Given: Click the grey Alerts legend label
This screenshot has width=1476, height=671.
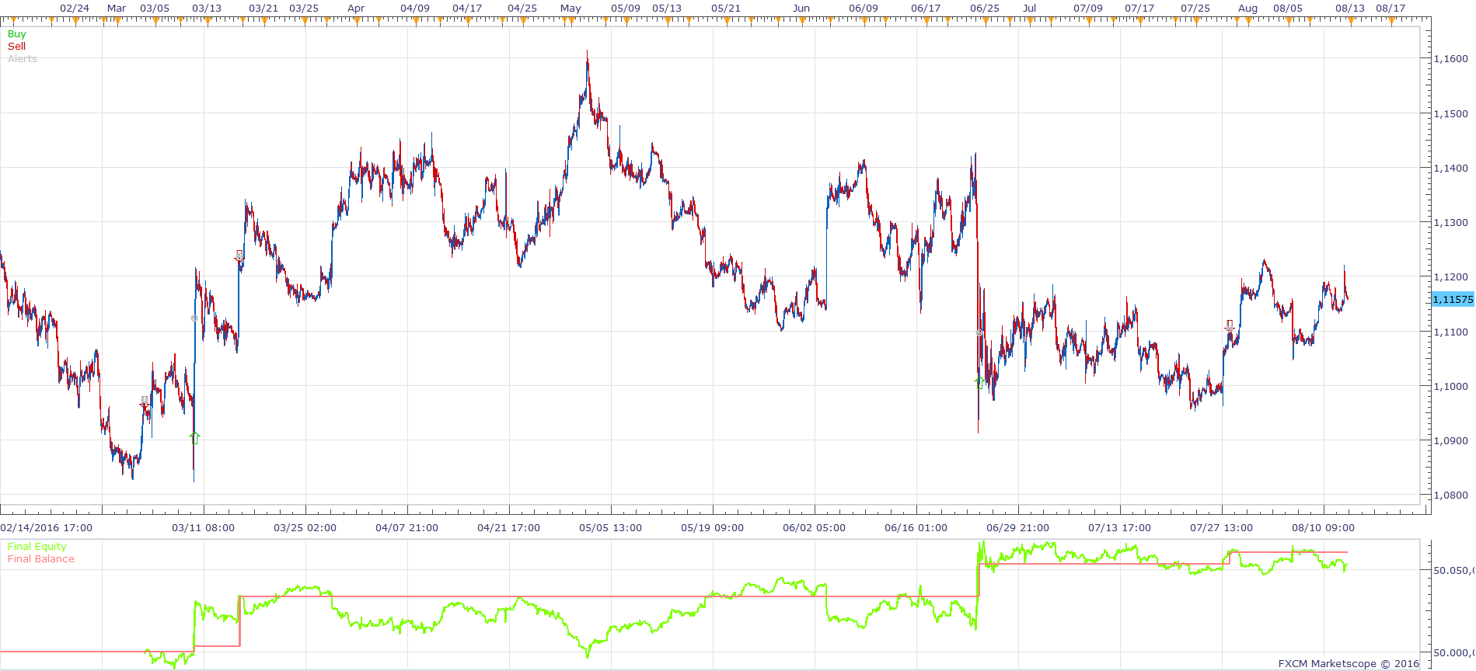Looking at the screenshot, I should pyautogui.click(x=23, y=59).
